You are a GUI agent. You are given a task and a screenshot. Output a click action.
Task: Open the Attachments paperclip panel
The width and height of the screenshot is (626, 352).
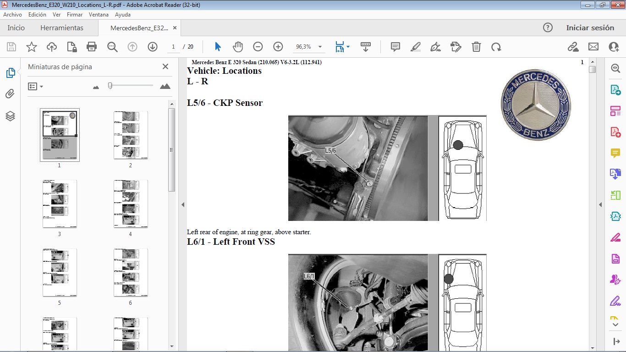tap(10, 94)
